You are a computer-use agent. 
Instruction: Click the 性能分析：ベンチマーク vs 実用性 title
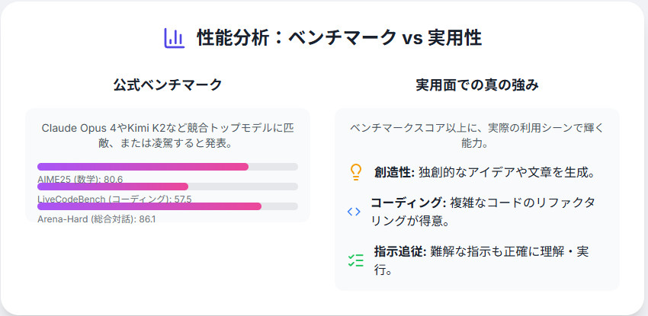(338, 38)
